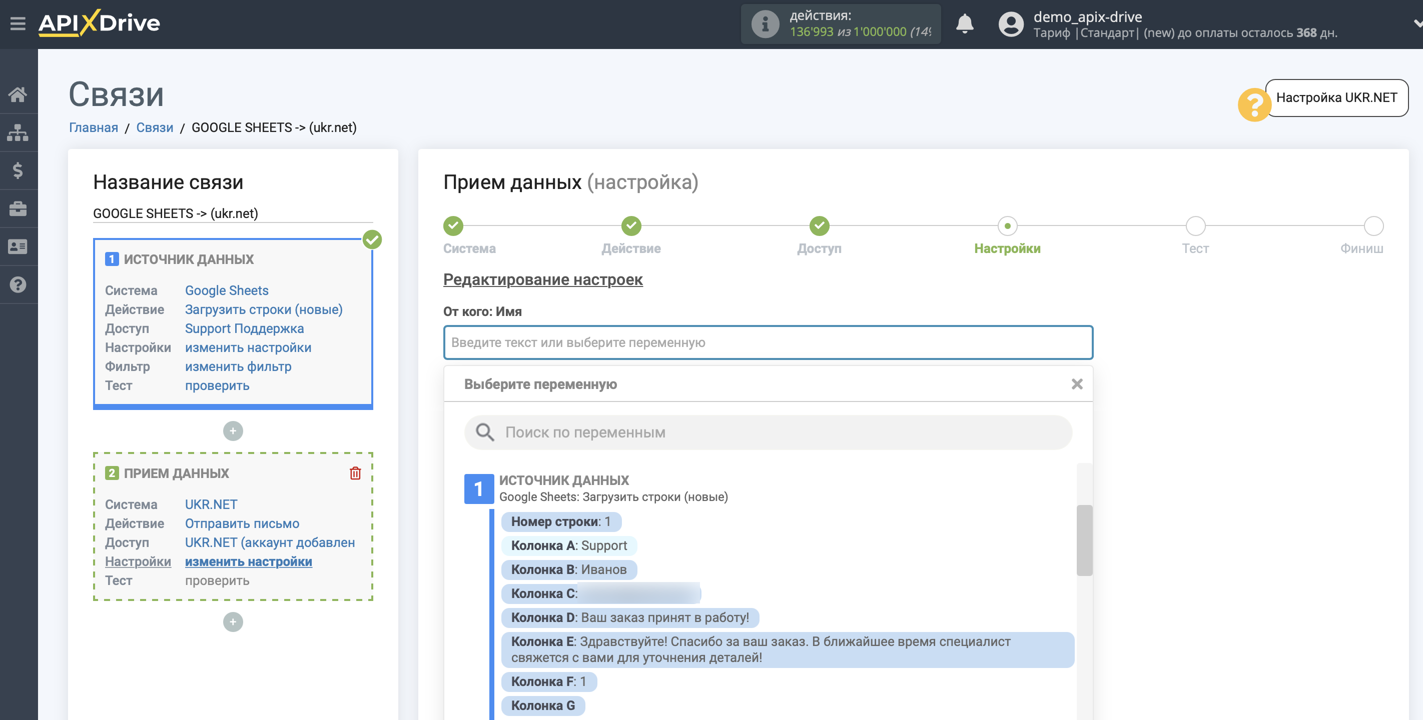The height and width of the screenshot is (720, 1423).
Task: Open the help question sidebar icon
Action: tap(18, 284)
